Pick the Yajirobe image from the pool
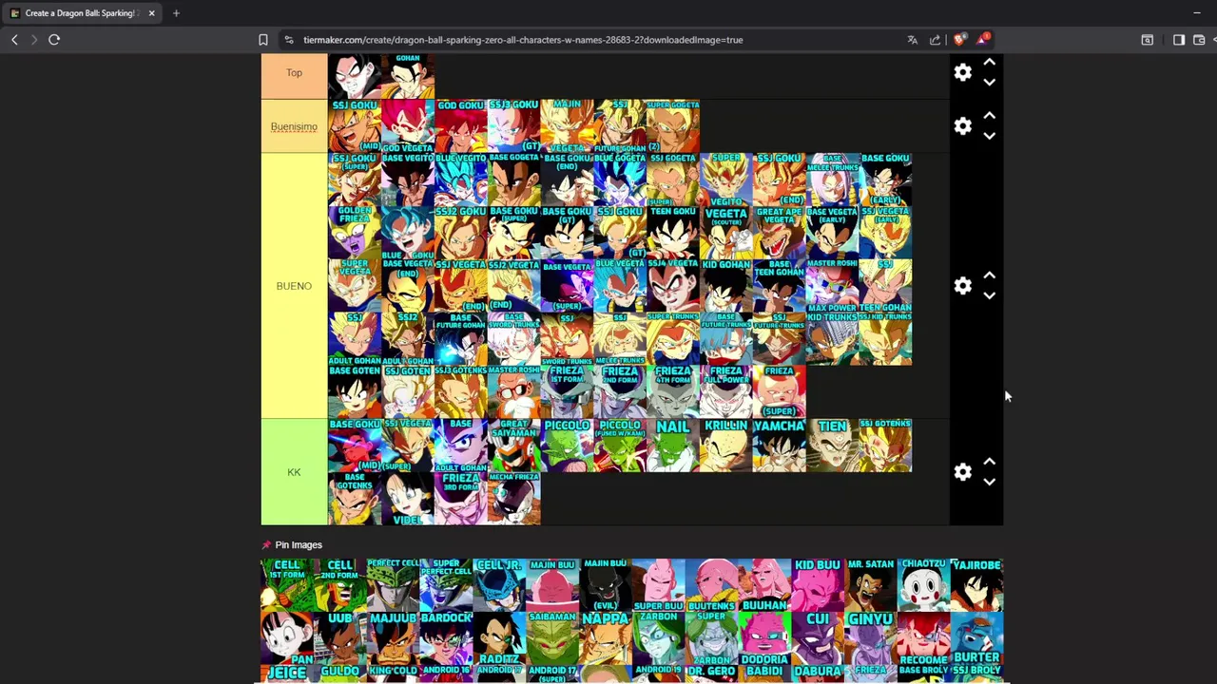Screen dimensions: 1217x684 pyautogui.click(x=976, y=585)
